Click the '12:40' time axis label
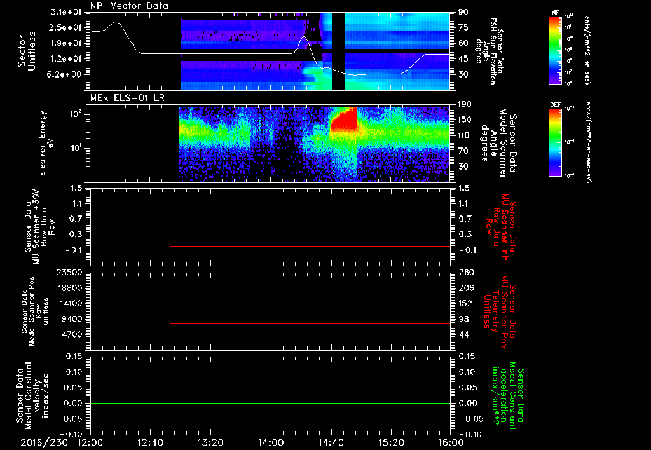The width and height of the screenshot is (651, 450). pos(150,443)
